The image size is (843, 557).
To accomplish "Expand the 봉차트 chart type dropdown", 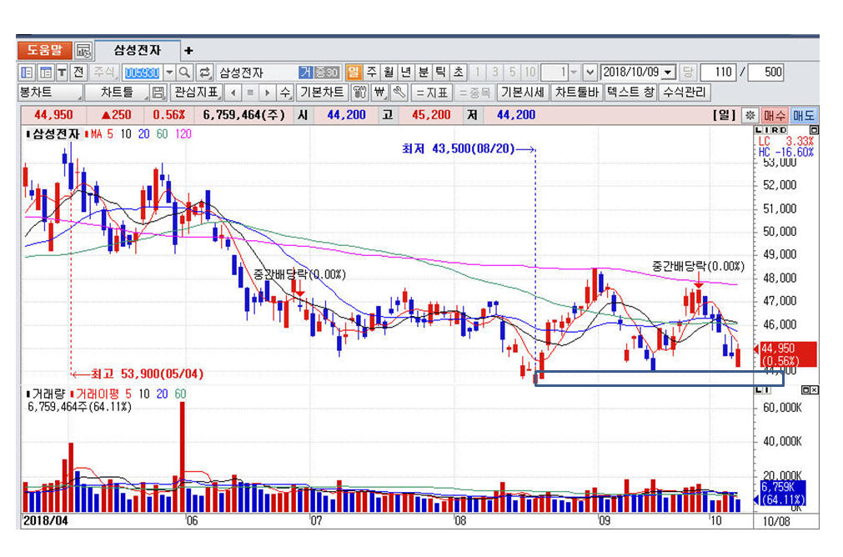I will point(50,93).
